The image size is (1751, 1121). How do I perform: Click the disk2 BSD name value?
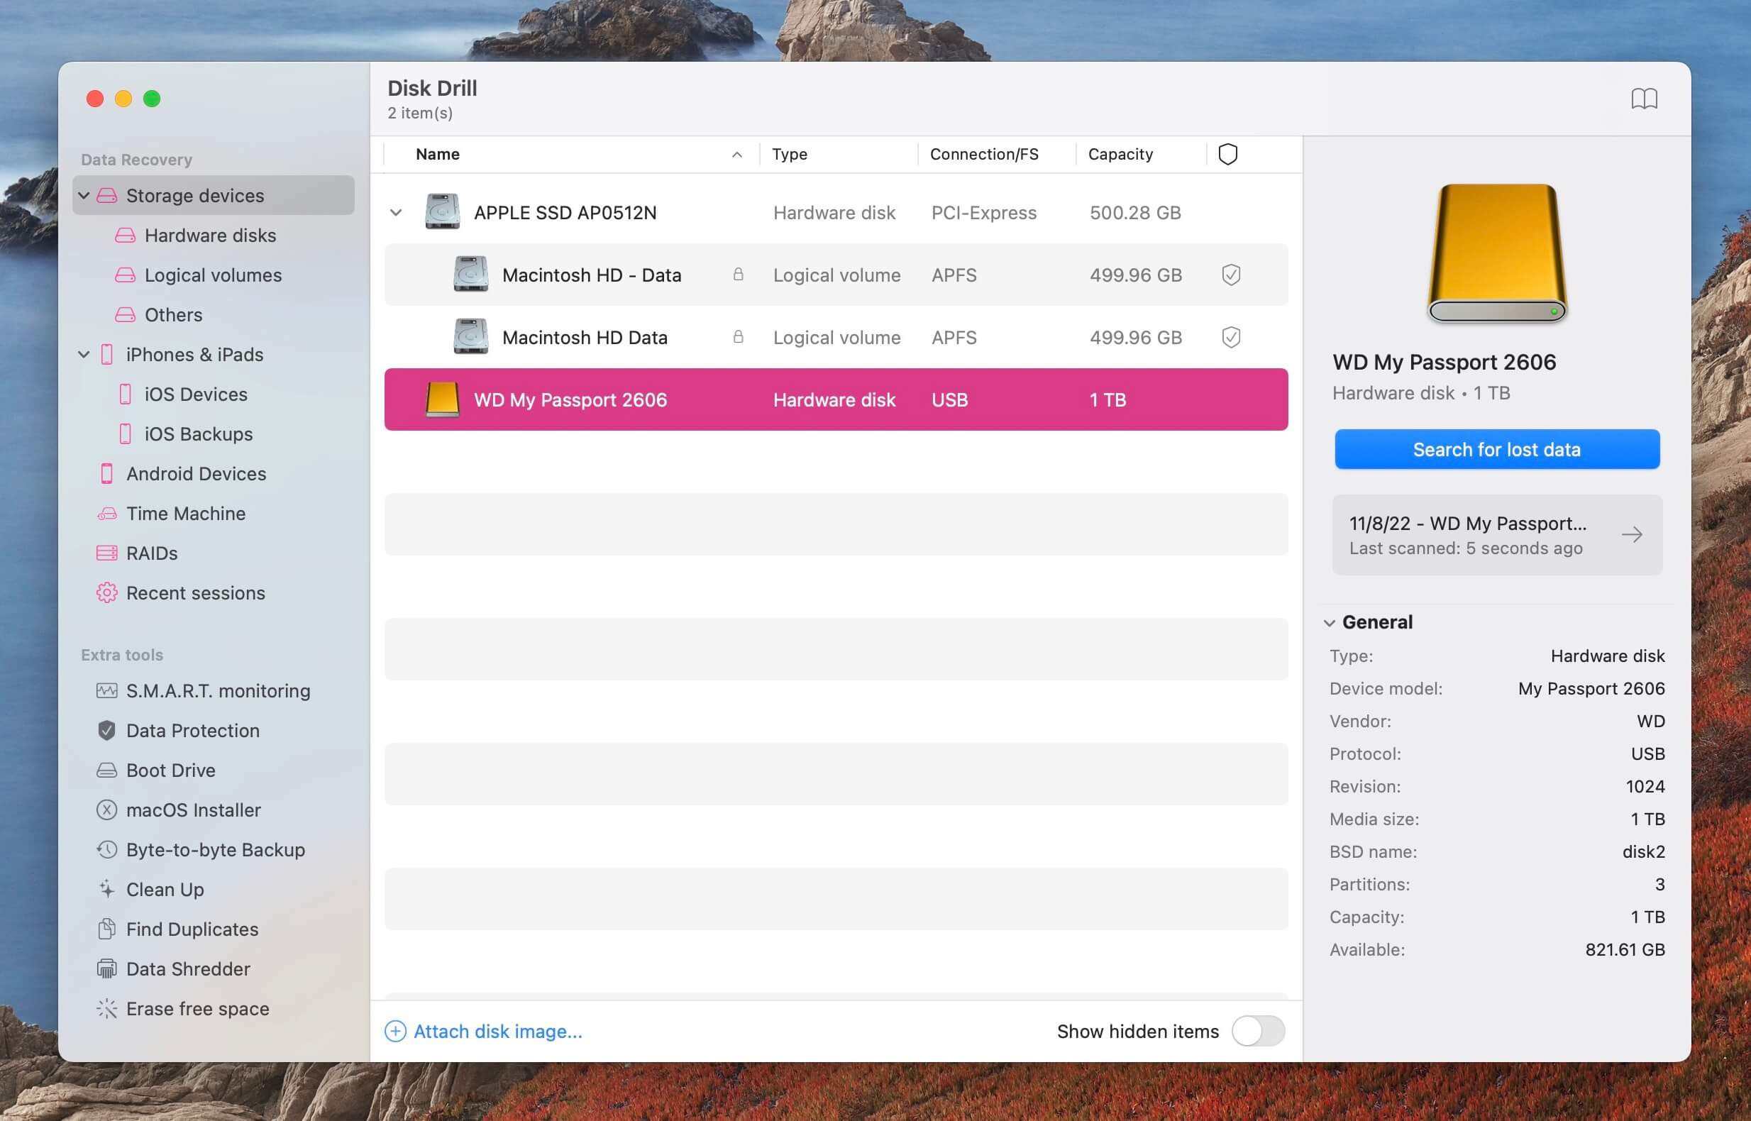(x=1643, y=851)
